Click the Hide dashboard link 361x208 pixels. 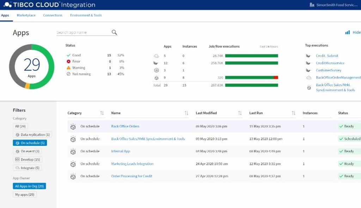(x=357, y=32)
